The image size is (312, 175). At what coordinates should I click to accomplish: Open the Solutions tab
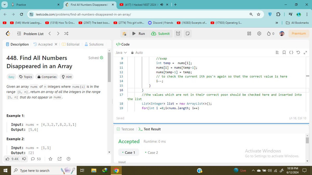[94, 44]
